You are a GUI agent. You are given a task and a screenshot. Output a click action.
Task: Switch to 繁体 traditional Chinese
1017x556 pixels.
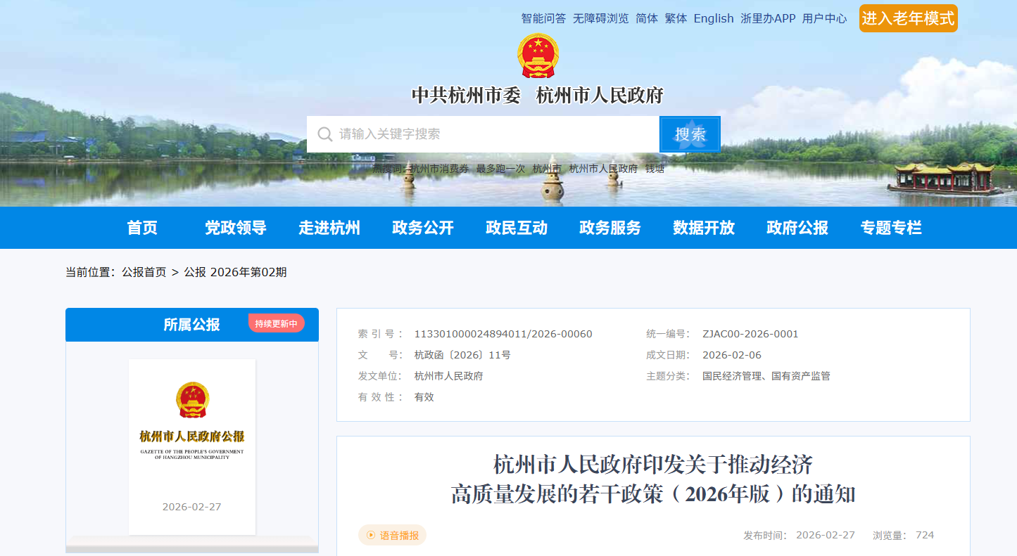pyautogui.click(x=676, y=18)
